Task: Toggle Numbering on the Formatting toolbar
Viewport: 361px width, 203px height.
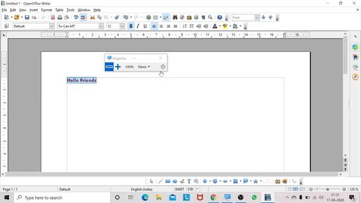Action: pyautogui.click(x=184, y=27)
